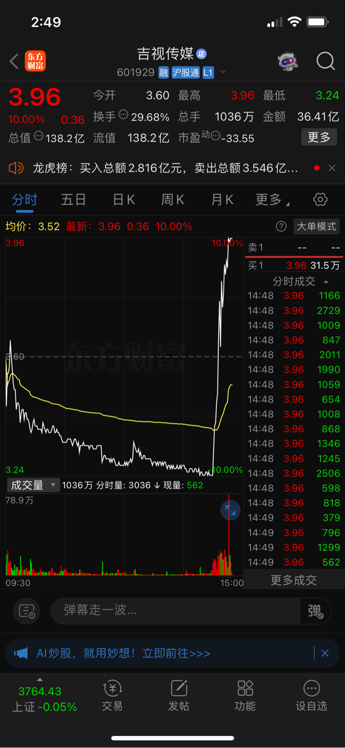
Task: Toggle the 弹 danmaku switch
Action: pyautogui.click(x=315, y=611)
